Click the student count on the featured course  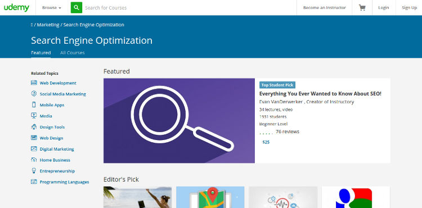pos(273,117)
